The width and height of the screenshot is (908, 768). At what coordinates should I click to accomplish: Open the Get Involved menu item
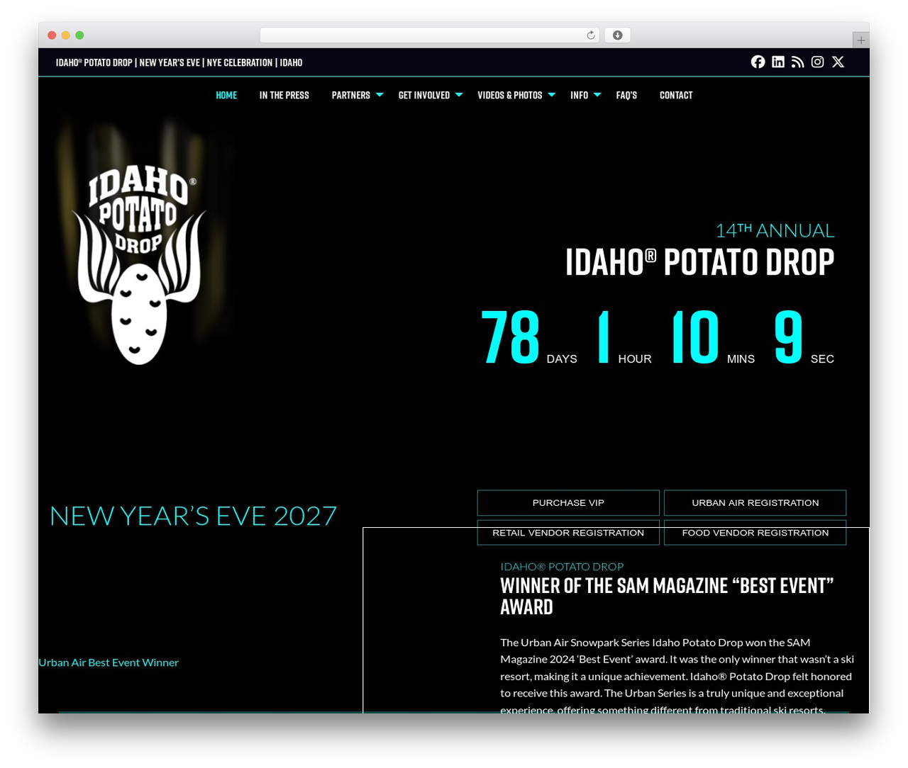pos(423,95)
